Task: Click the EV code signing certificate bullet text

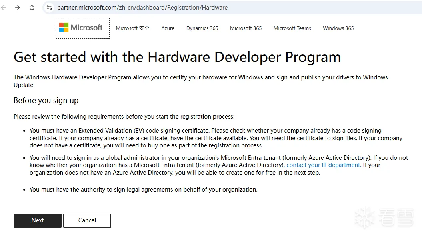Action: [216, 138]
